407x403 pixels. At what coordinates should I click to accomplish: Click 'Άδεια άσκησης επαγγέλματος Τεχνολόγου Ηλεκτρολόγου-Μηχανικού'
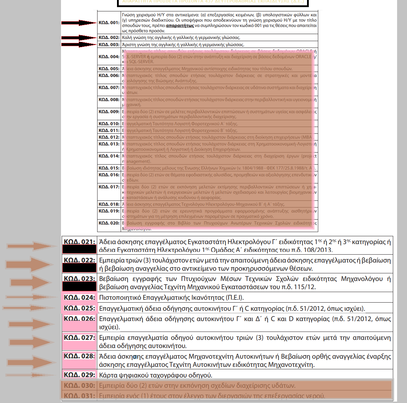203,204
